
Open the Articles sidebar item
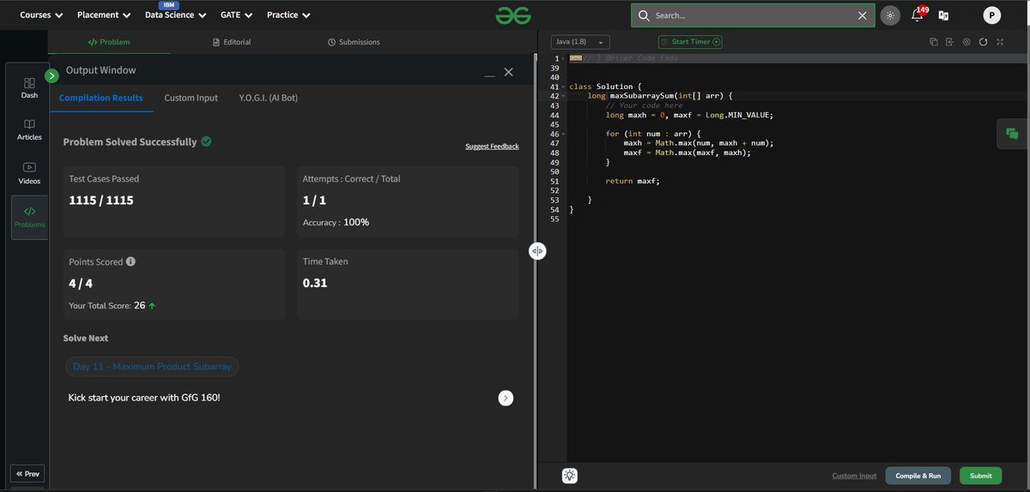click(x=29, y=129)
